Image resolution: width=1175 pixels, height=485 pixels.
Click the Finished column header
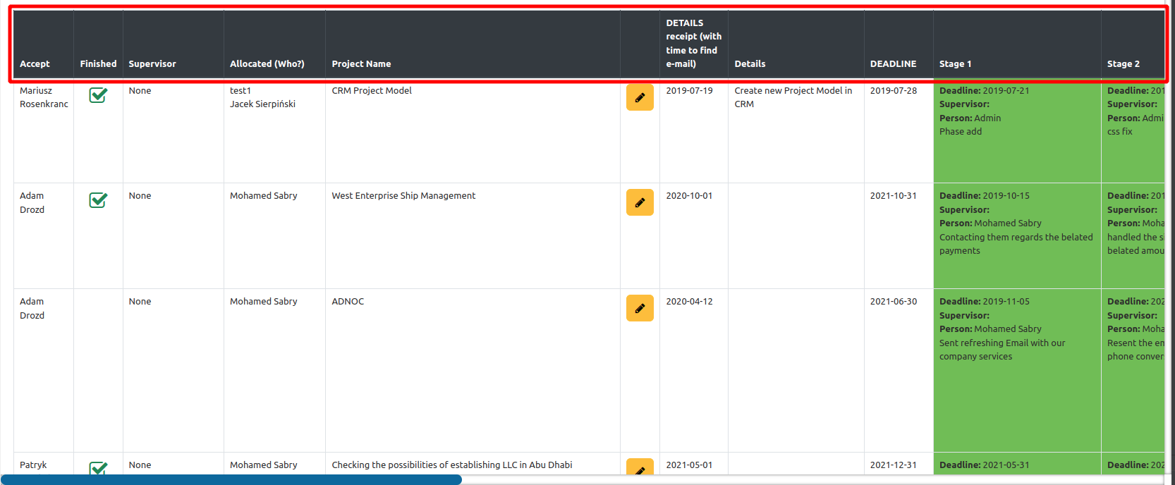click(98, 63)
